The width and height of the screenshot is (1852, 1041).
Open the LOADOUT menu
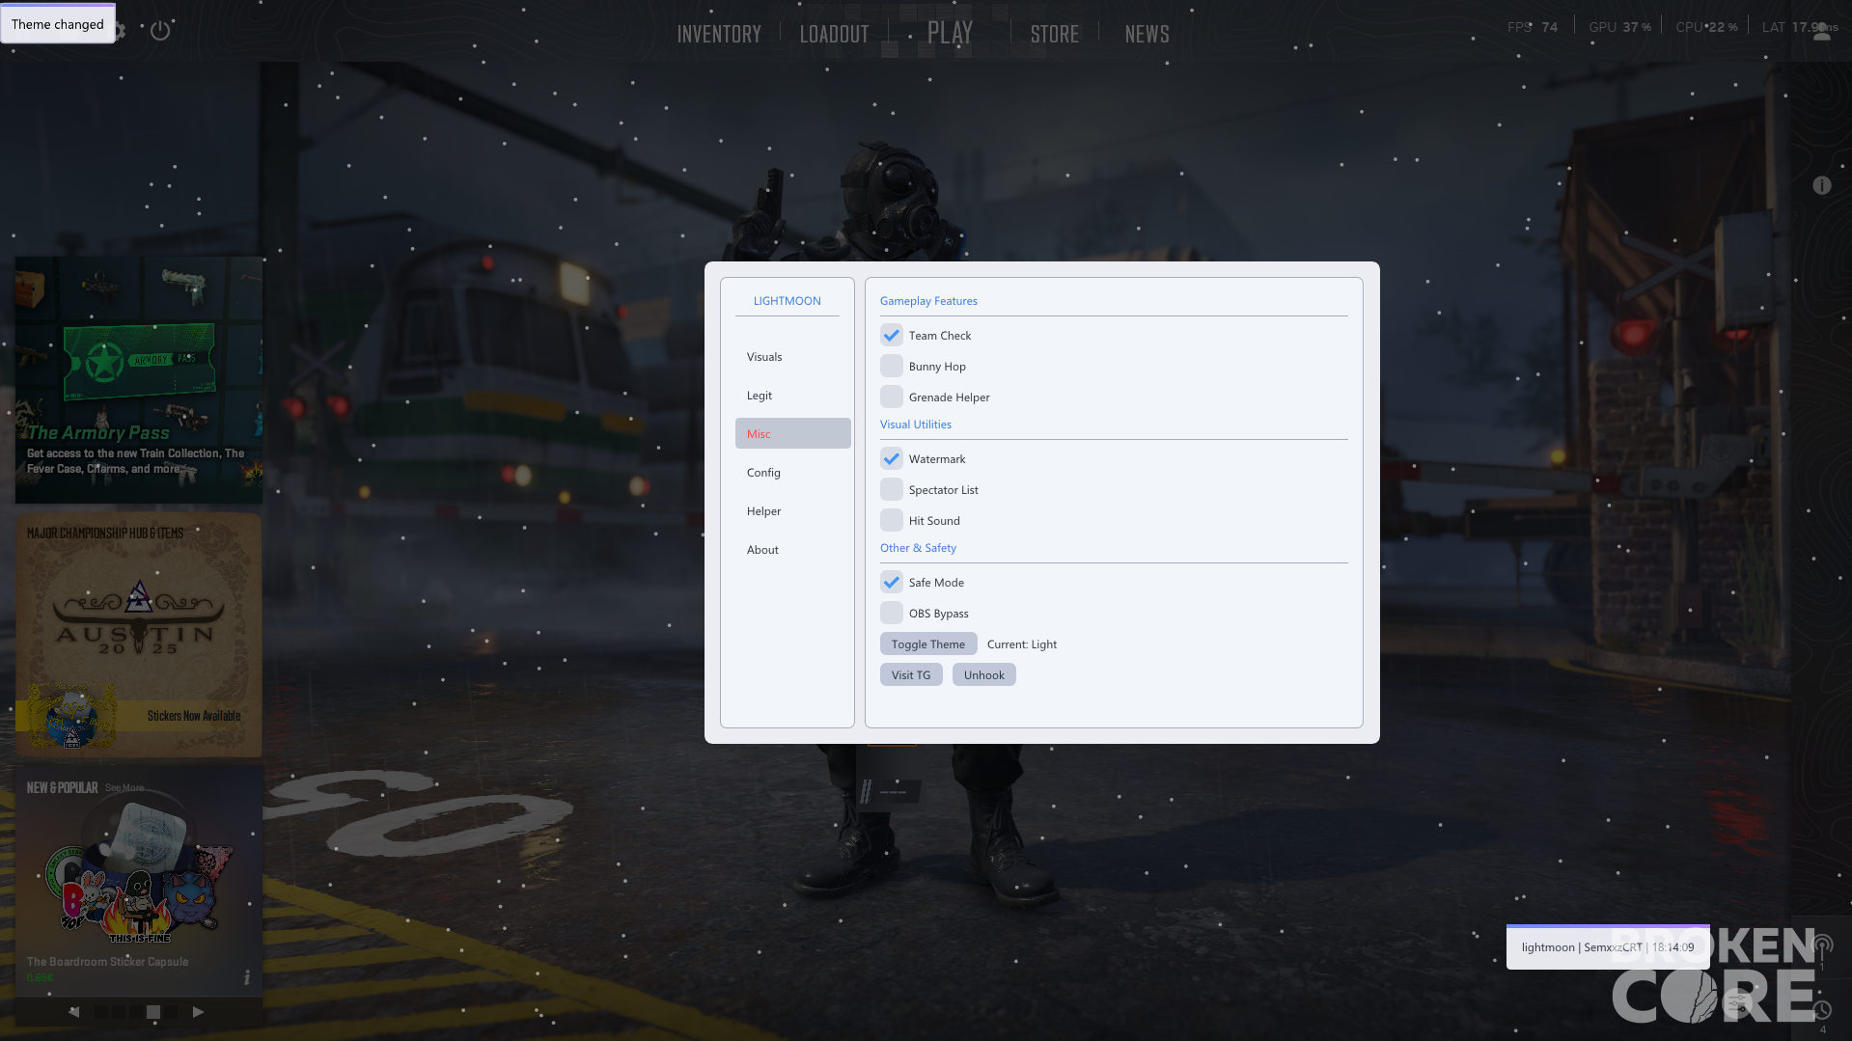[834, 35]
